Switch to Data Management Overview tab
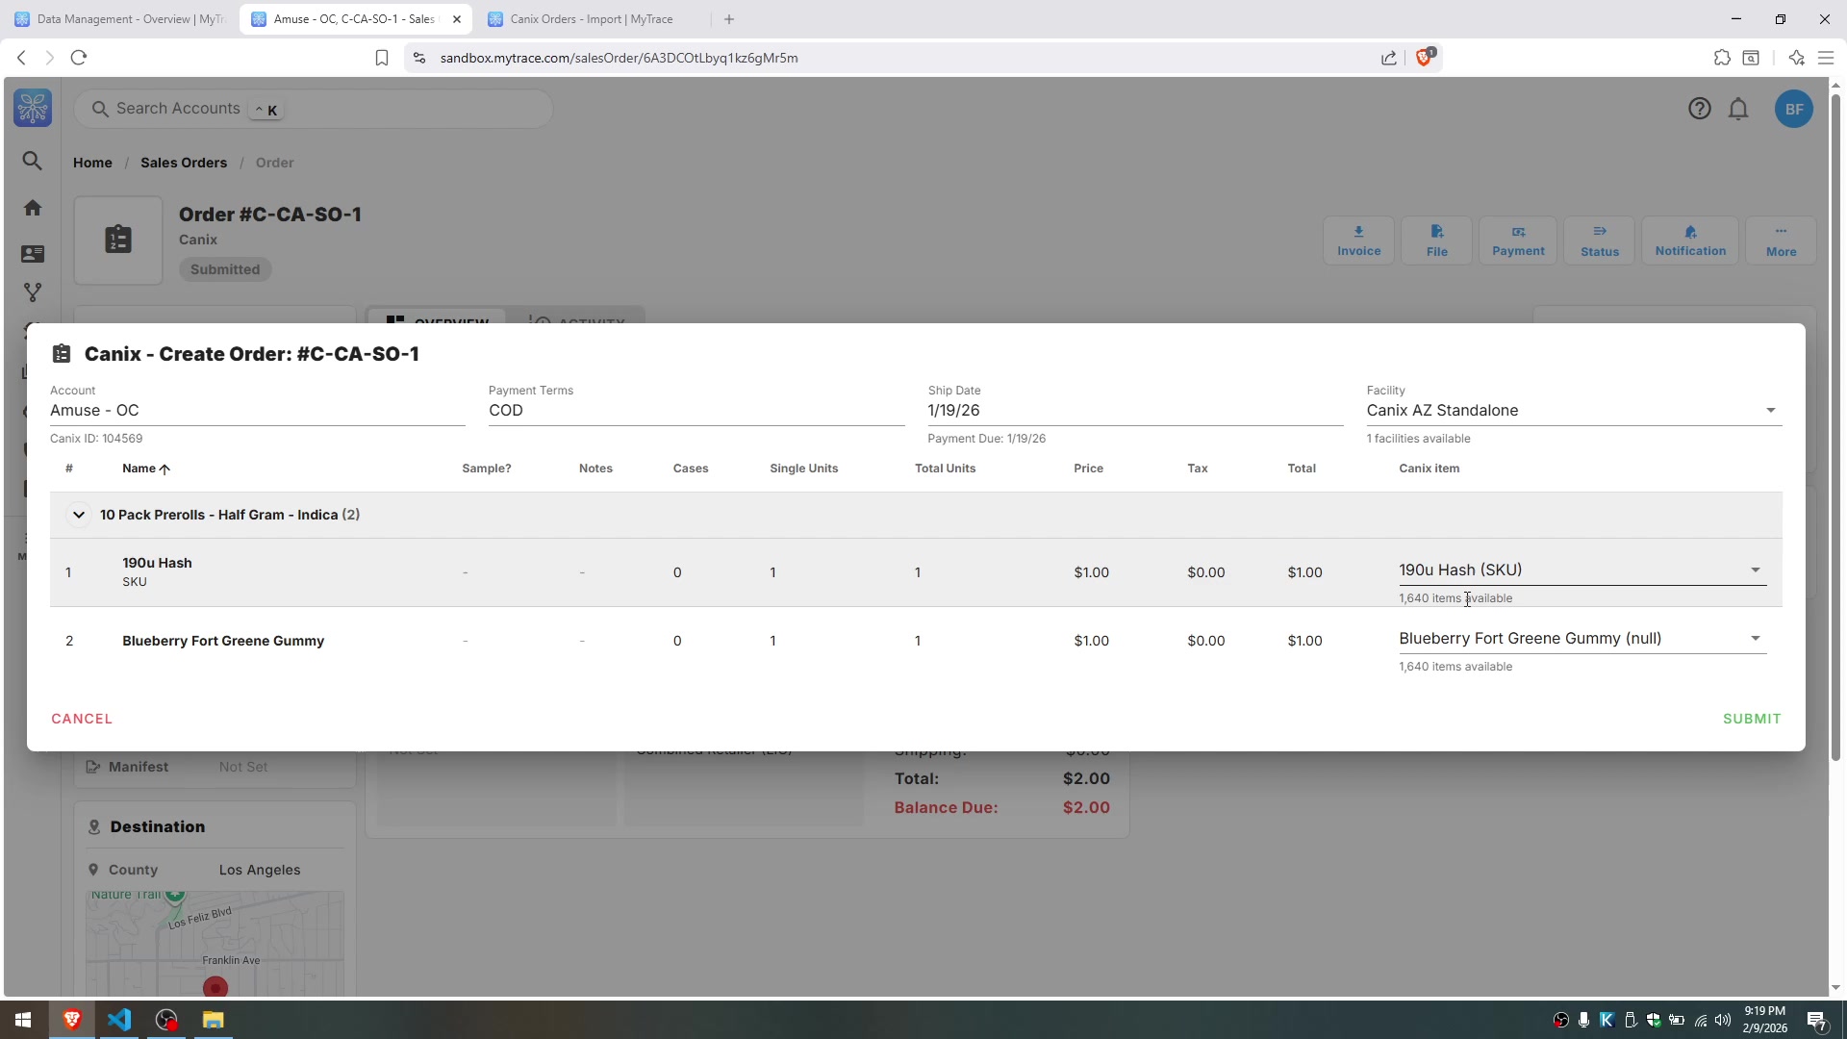The image size is (1847, 1039). click(120, 19)
